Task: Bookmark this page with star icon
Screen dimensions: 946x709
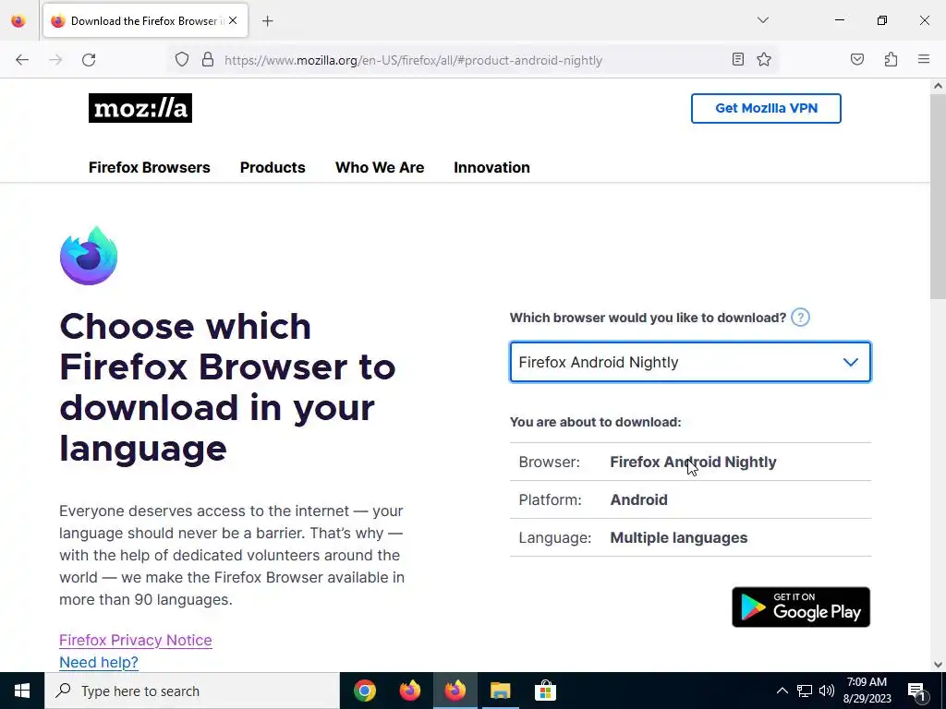Action: tap(764, 59)
